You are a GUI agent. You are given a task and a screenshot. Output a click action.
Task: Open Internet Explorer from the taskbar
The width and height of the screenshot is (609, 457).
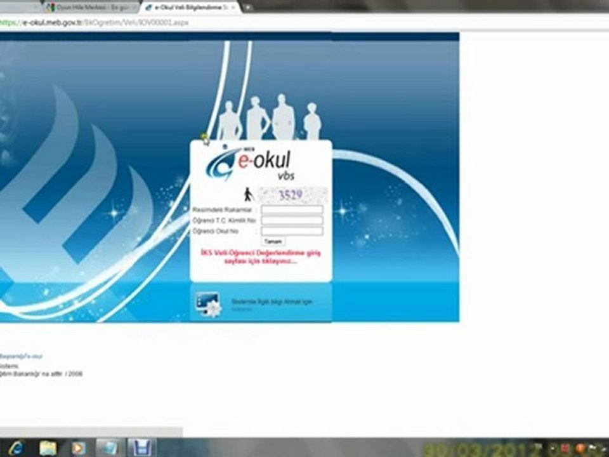point(16,448)
